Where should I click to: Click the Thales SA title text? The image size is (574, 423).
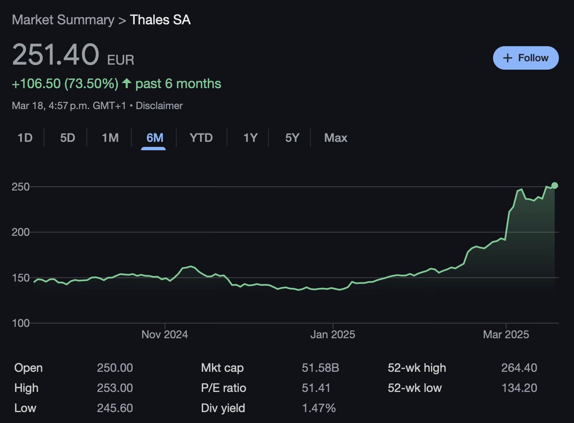pyautogui.click(x=160, y=20)
